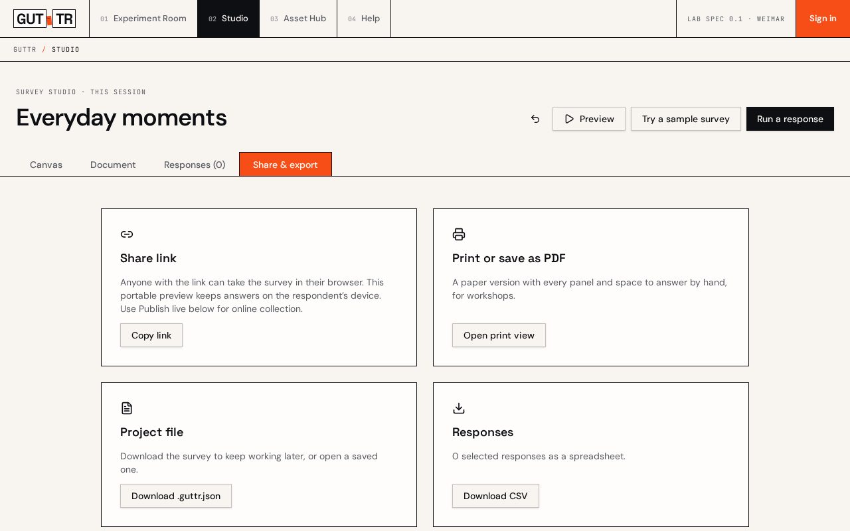Image resolution: width=850 pixels, height=531 pixels.
Task: Go to Experiment Room
Action: coord(143,19)
